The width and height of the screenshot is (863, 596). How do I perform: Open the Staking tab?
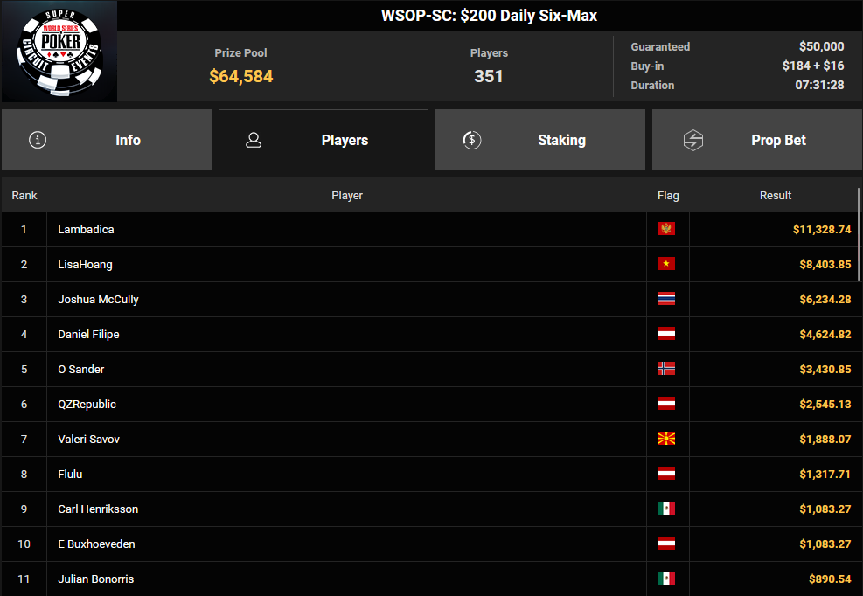540,140
